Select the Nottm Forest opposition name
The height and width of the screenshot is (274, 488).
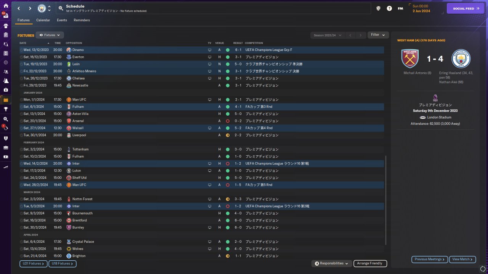pyautogui.click(x=82, y=199)
